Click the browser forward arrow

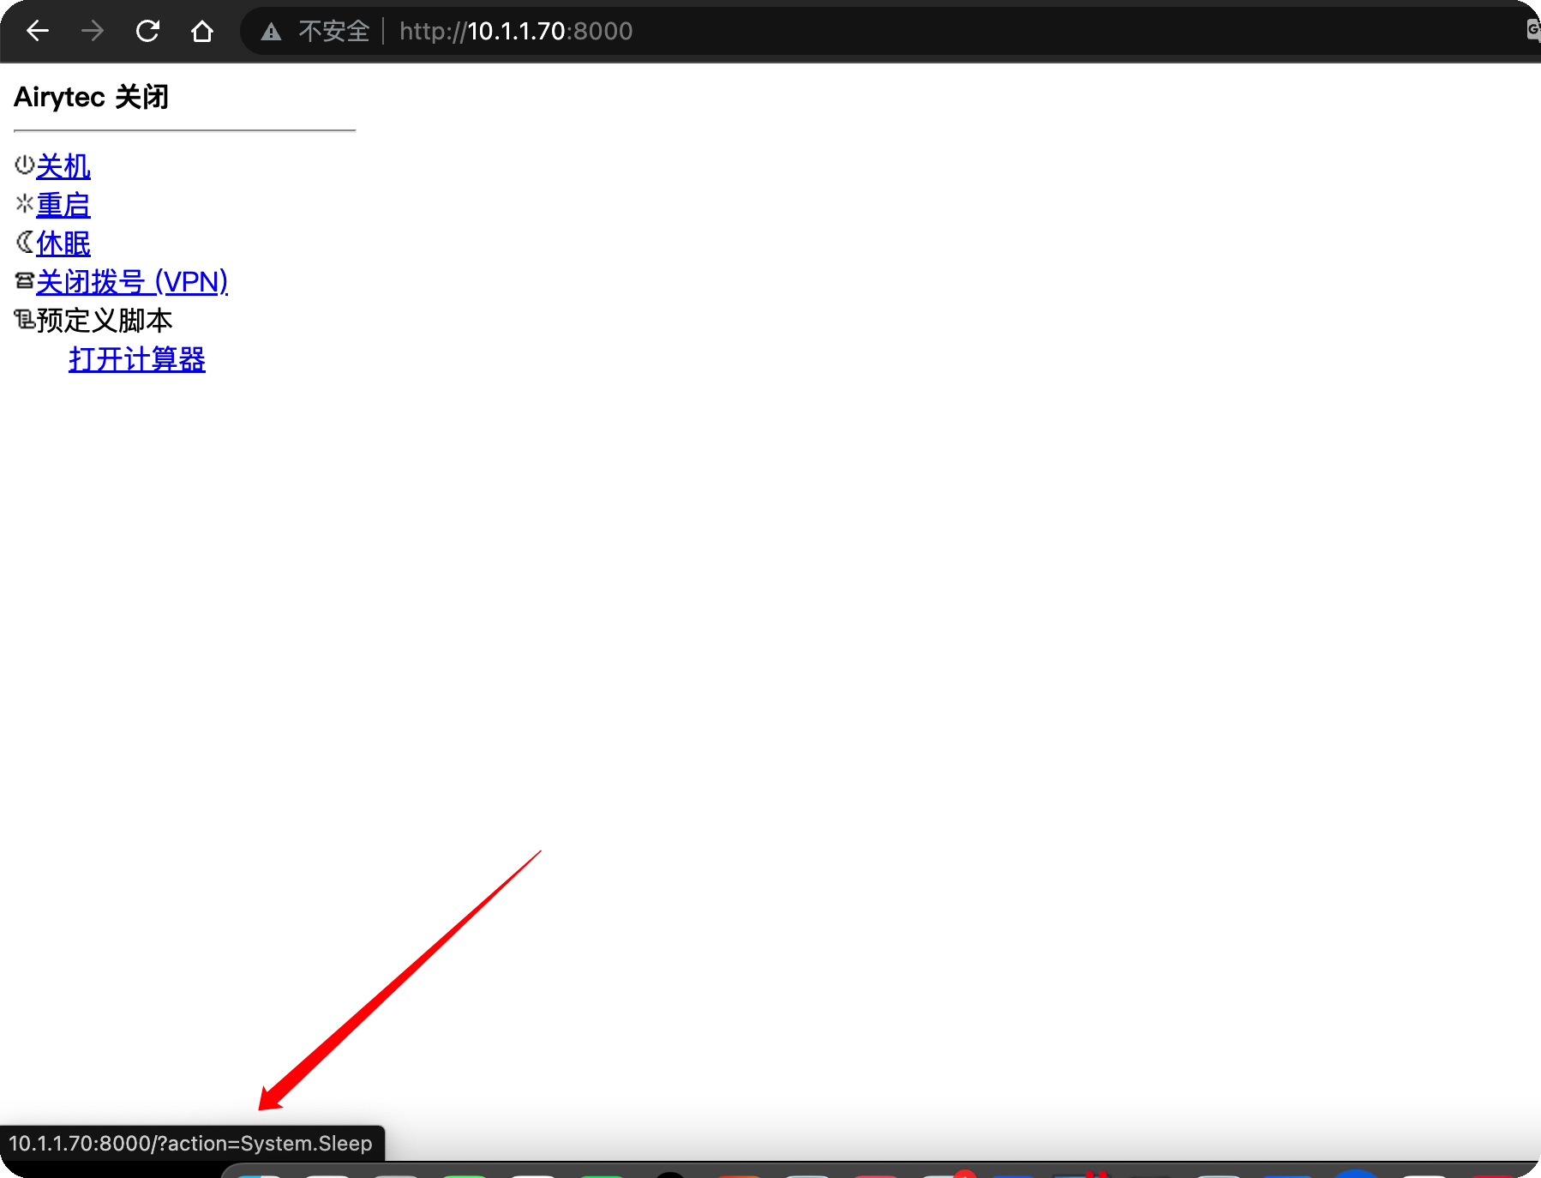coord(93,32)
